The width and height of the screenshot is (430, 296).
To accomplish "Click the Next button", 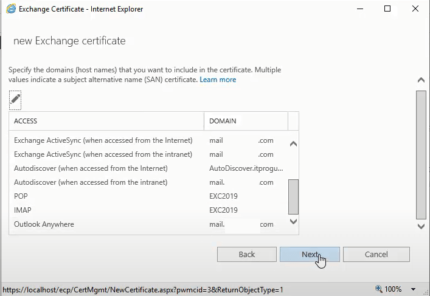I will click(310, 254).
